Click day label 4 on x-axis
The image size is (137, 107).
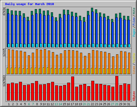point(21,104)
